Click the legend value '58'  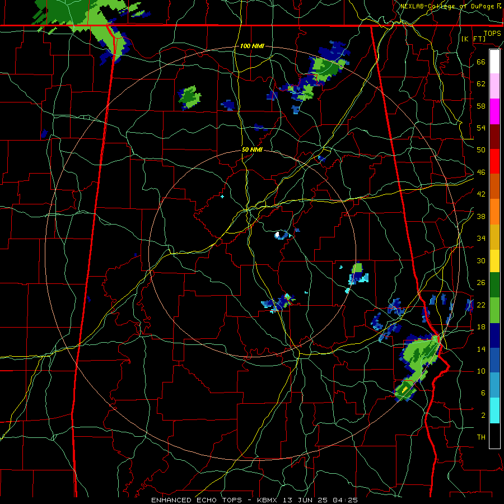pyautogui.click(x=481, y=106)
